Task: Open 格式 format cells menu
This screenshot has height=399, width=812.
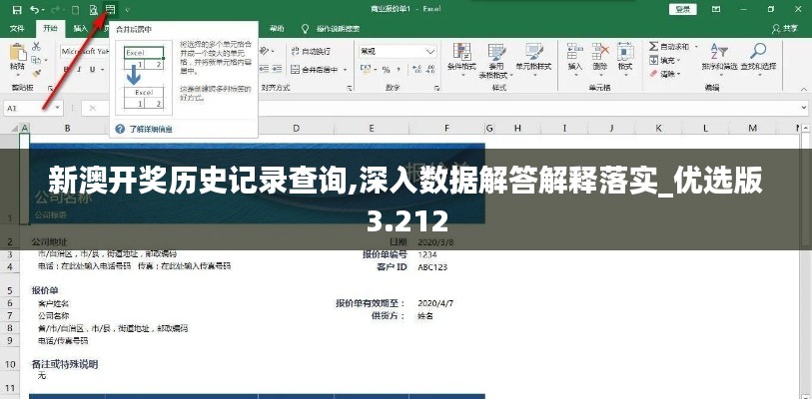Action: click(x=625, y=58)
